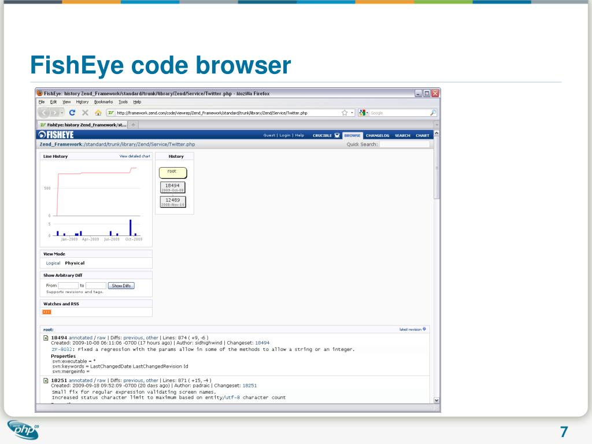Click page scrollbar down arrow
This screenshot has height=444, width=592.
coord(436,400)
